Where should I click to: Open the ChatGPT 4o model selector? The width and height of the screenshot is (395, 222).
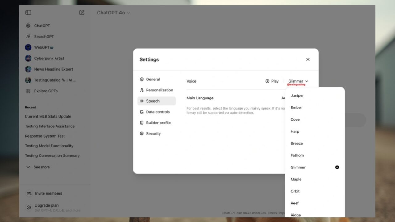pyautogui.click(x=113, y=13)
